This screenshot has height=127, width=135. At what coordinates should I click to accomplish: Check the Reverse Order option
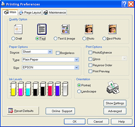90,65
